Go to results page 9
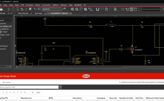 pos(25,93)
